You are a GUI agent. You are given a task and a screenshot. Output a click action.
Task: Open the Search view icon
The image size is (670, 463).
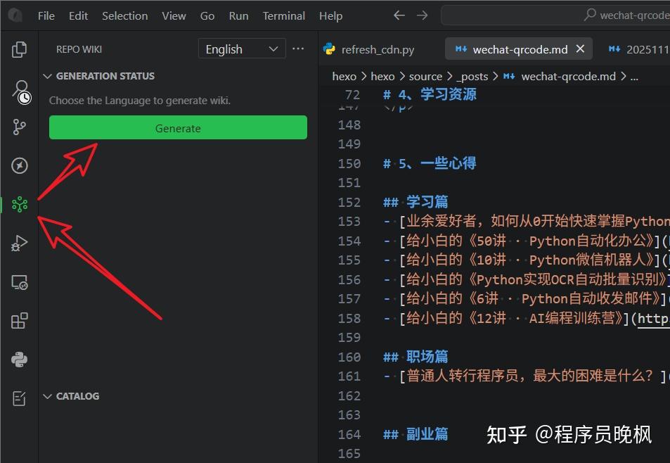[19, 91]
